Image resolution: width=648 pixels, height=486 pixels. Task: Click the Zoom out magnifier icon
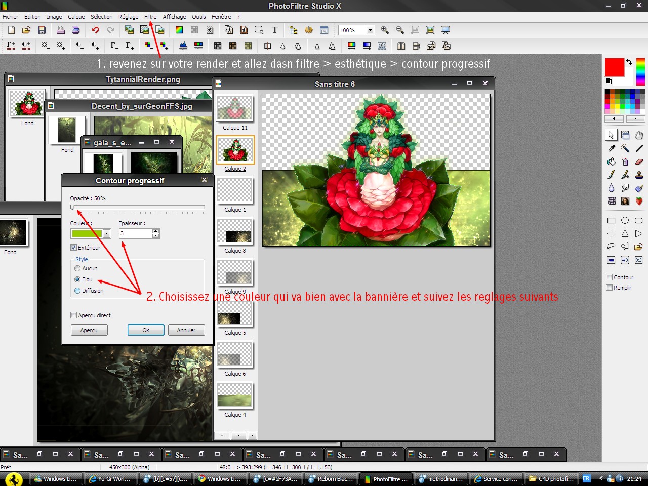tap(400, 30)
